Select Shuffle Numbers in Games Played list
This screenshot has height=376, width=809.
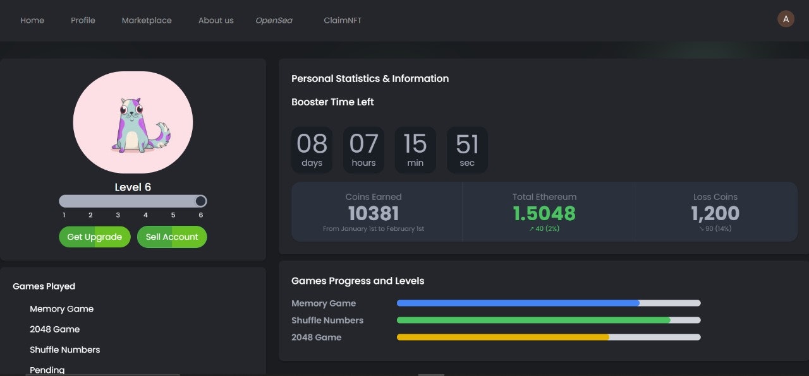(64, 350)
